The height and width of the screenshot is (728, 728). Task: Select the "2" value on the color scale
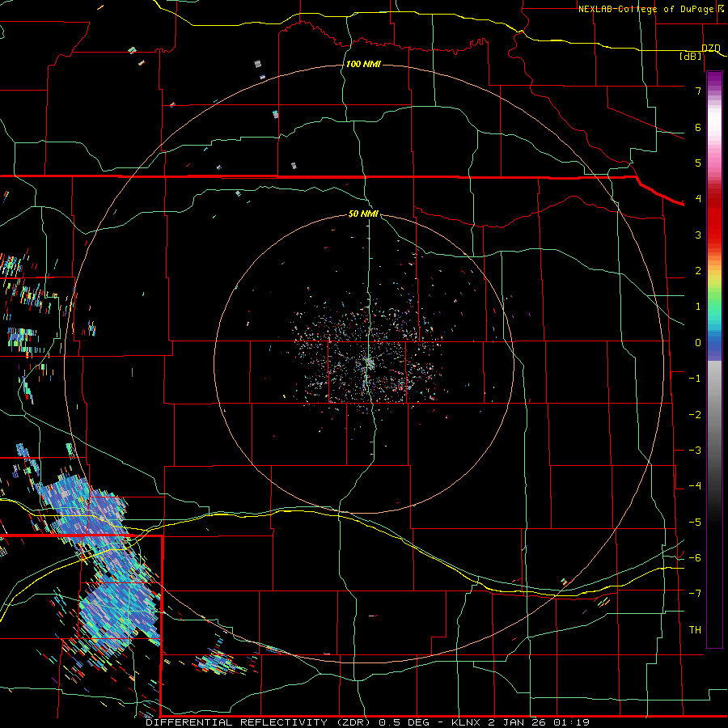pos(698,271)
